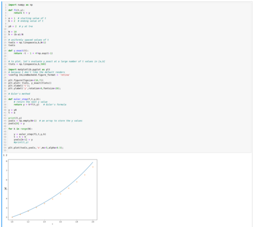Click the topmost orange Euler point
The image size is (253, 227).
click(x=93, y=167)
